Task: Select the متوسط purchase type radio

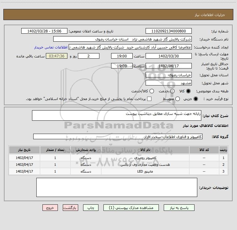Action: (x=178, y=99)
